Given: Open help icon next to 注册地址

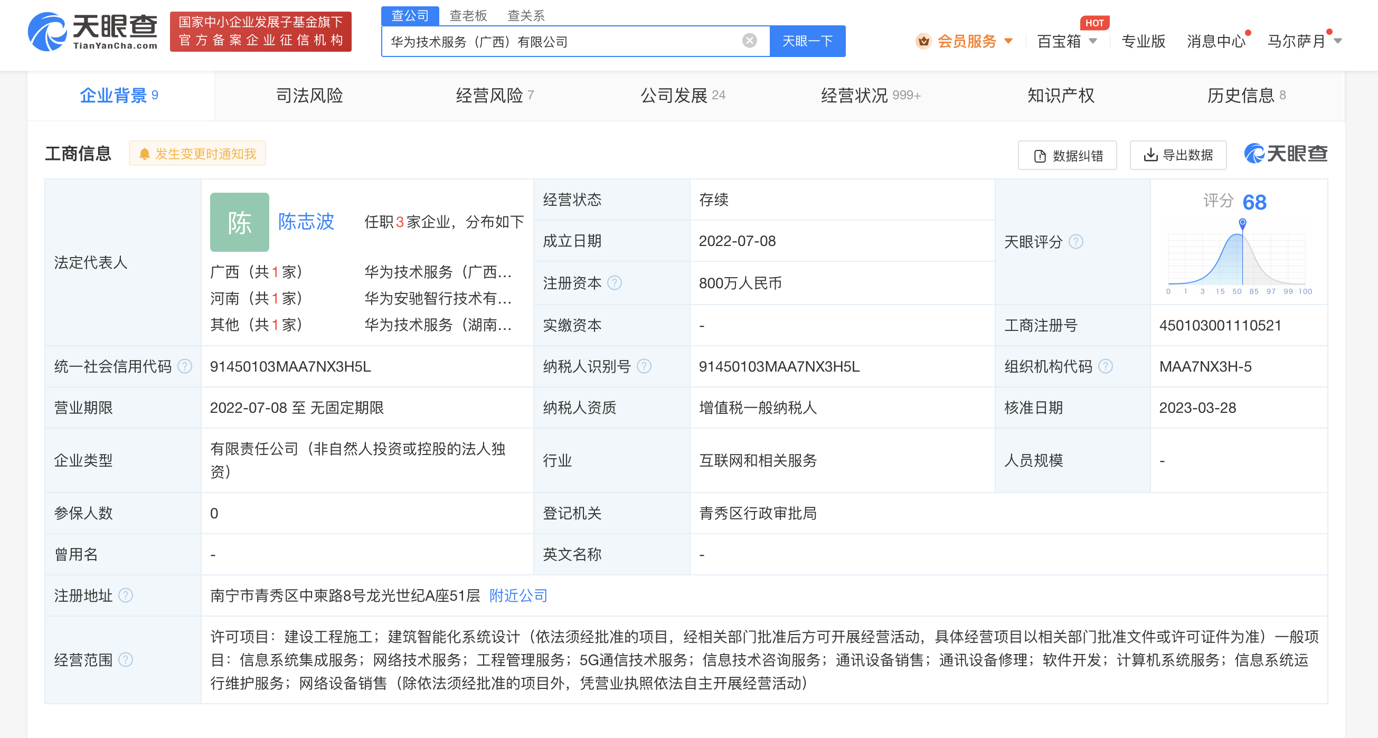Looking at the screenshot, I should [x=125, y=595].
